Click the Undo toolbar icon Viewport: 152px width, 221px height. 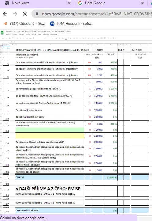tap(3, 38)
